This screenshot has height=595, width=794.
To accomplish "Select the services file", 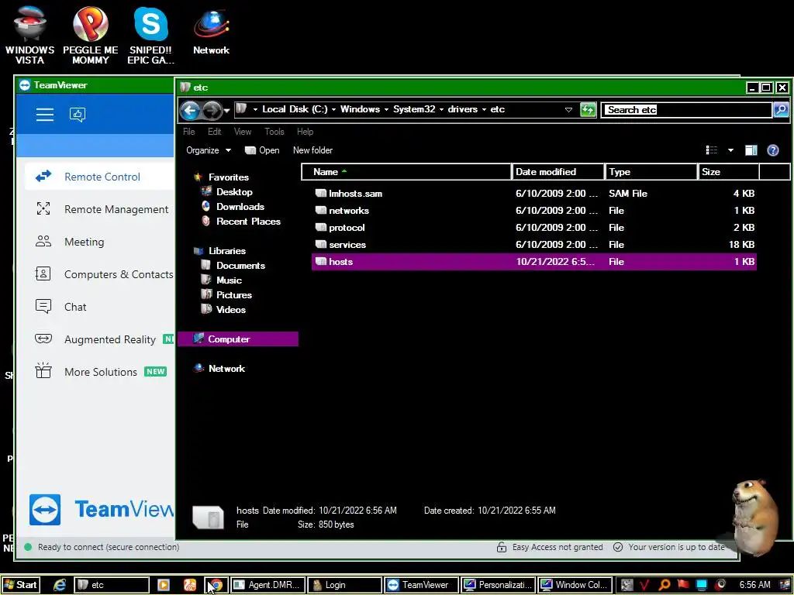I will 533,245.
